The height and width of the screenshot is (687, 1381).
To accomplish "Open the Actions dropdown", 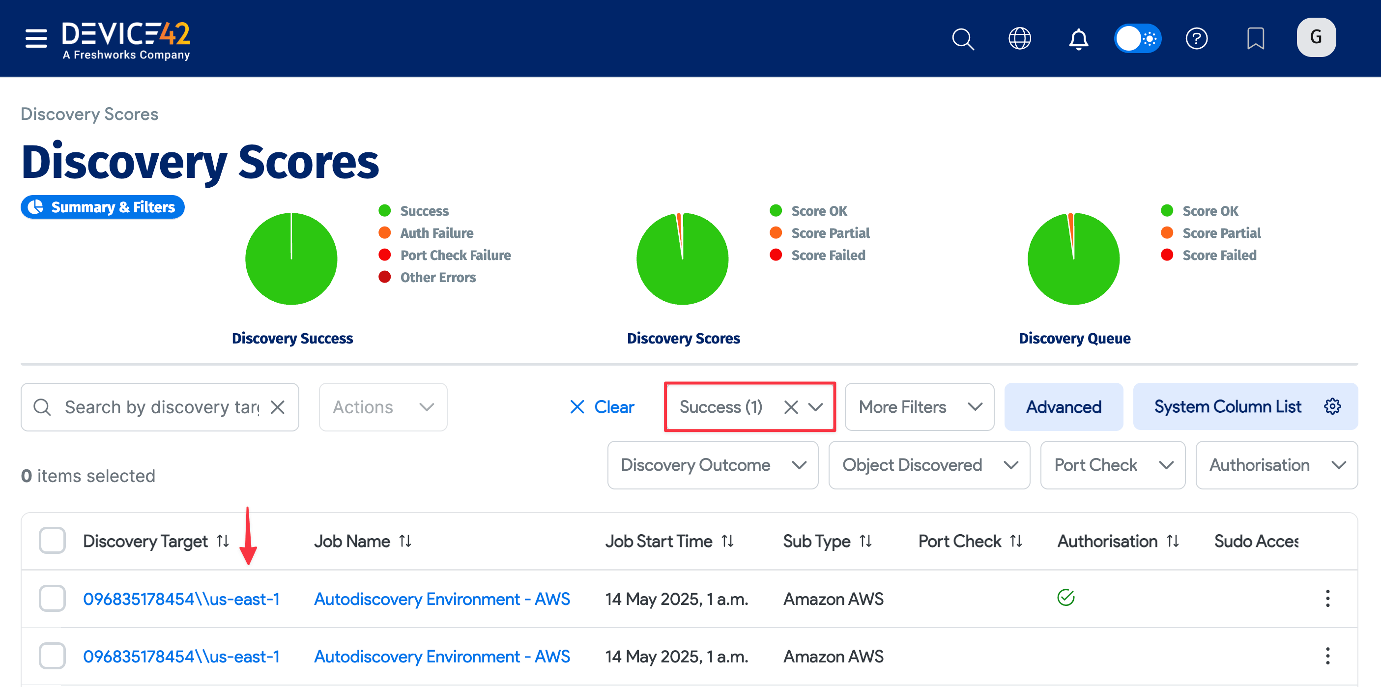I will coord(382,407).
